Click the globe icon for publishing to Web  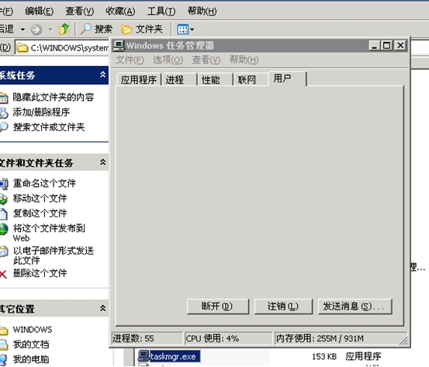[x=4, y=229]
